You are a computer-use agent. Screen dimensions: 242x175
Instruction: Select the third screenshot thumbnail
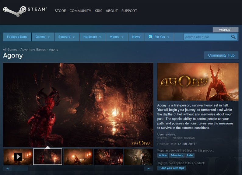(78, 157)
